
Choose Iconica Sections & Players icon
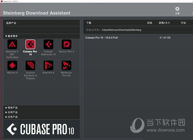click(30, 65)
